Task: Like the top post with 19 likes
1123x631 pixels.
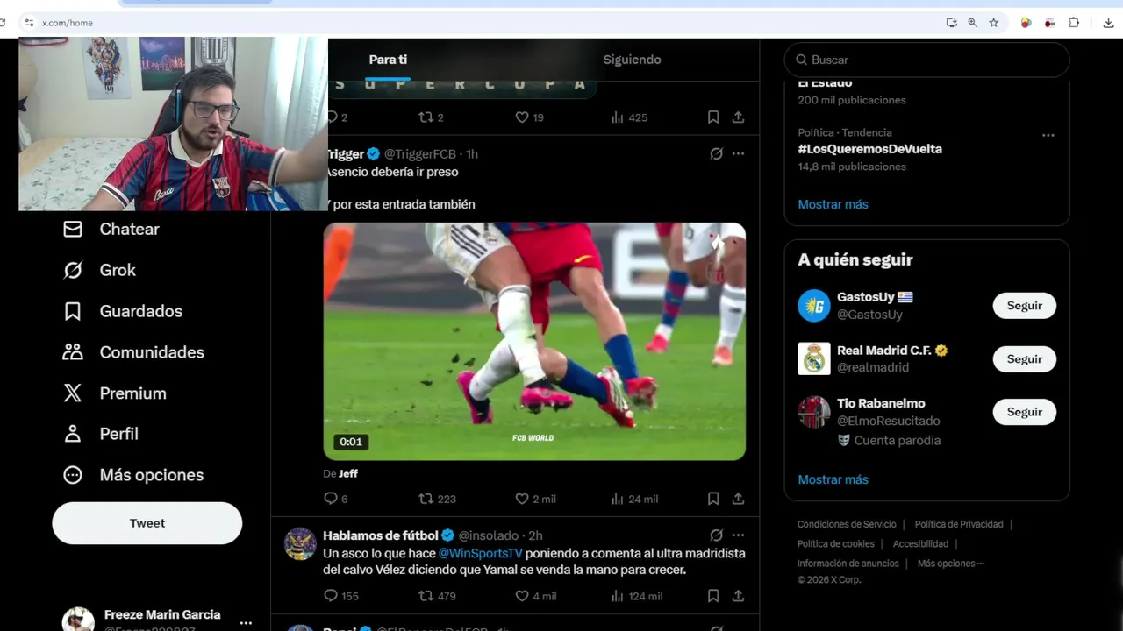Action: click(x=529, y=117)
